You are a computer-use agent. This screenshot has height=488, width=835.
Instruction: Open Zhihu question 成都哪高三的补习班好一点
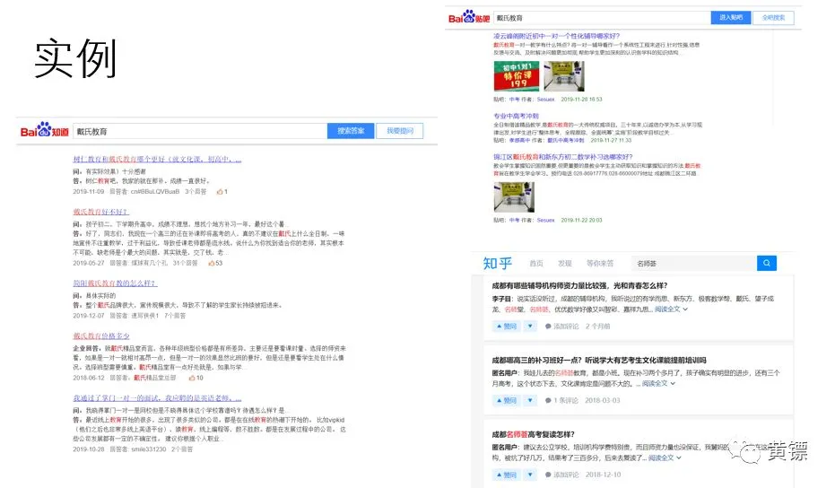click(x=598, y=360)
